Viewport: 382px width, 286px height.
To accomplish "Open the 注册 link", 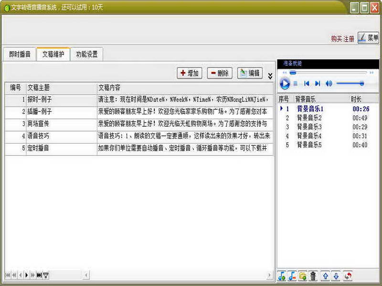I will click(349, 39).
